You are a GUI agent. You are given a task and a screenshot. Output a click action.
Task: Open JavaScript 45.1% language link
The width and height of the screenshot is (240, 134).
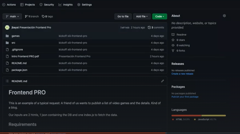pyautogui.click(x=205, y=120)
